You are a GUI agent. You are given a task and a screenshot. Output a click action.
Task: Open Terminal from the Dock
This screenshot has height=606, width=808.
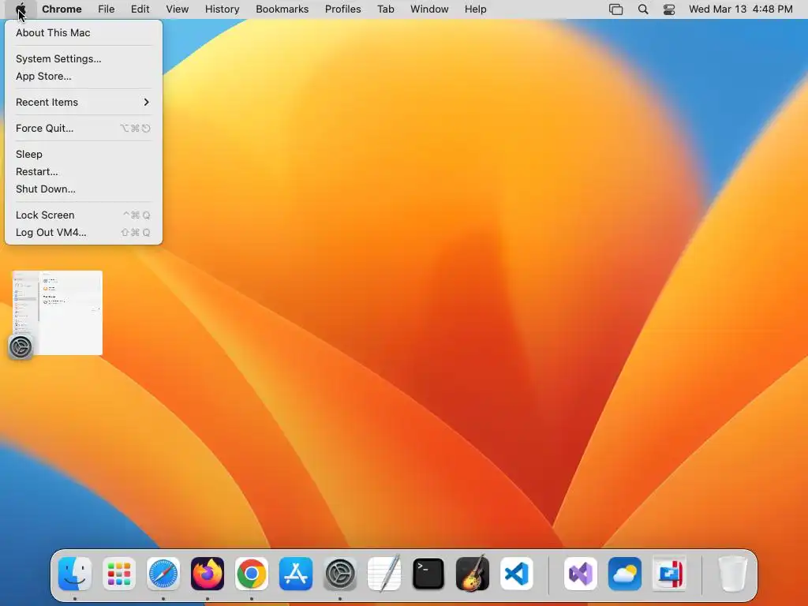pos(428,574)
